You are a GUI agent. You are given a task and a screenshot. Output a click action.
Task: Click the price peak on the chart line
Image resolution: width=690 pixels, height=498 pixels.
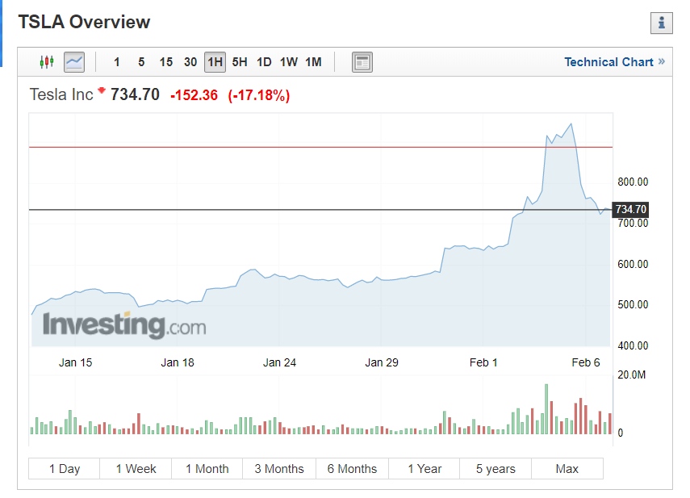[571, 124]
